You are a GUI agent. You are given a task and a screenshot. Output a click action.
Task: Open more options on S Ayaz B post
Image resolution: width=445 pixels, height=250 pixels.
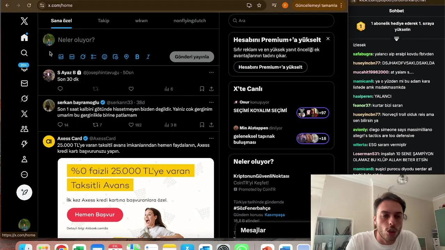click(x=211, y=73)
